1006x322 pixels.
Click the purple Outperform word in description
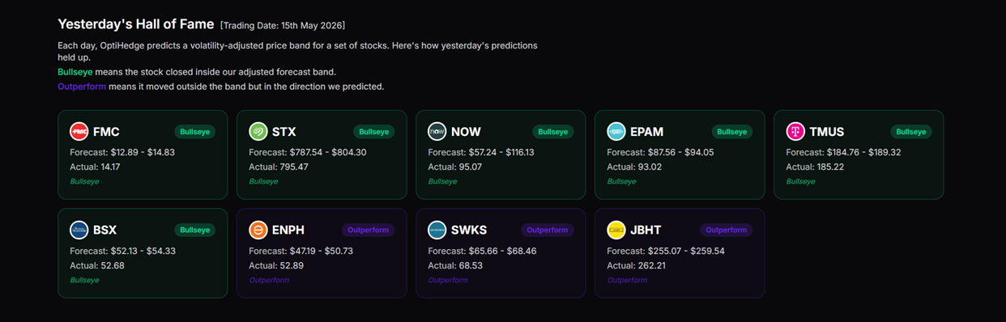click(82, 87)
